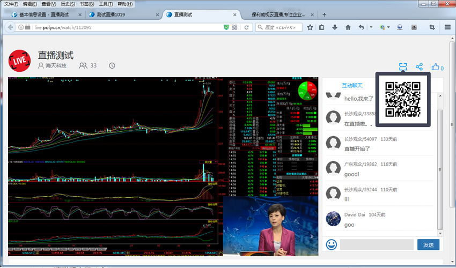The image size is (456, 268).
Task: Click the page reload icon
Action: click(x=247, y=27)
